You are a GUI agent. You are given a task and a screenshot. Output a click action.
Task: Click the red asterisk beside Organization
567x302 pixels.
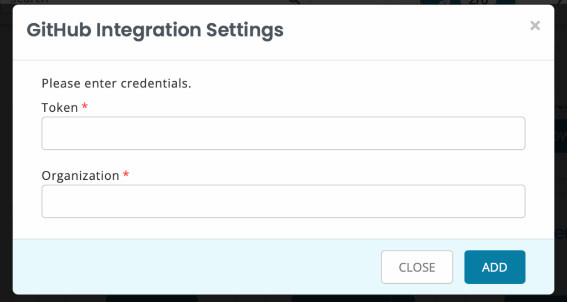(126, 174)
